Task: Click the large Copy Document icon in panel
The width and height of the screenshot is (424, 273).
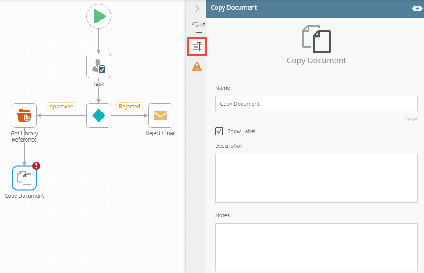Action: 316,39
